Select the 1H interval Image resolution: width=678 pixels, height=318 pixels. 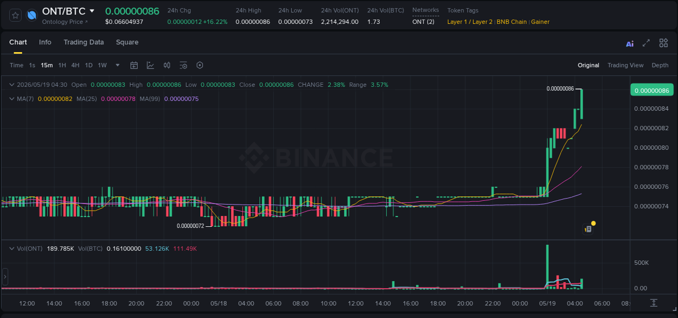coord(62,65)
